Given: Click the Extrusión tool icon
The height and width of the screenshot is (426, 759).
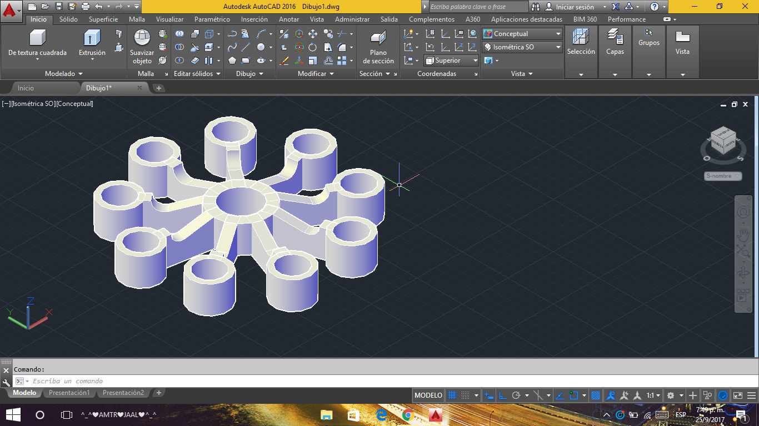Looking at the screenshot, I should (x=92, y=38).
